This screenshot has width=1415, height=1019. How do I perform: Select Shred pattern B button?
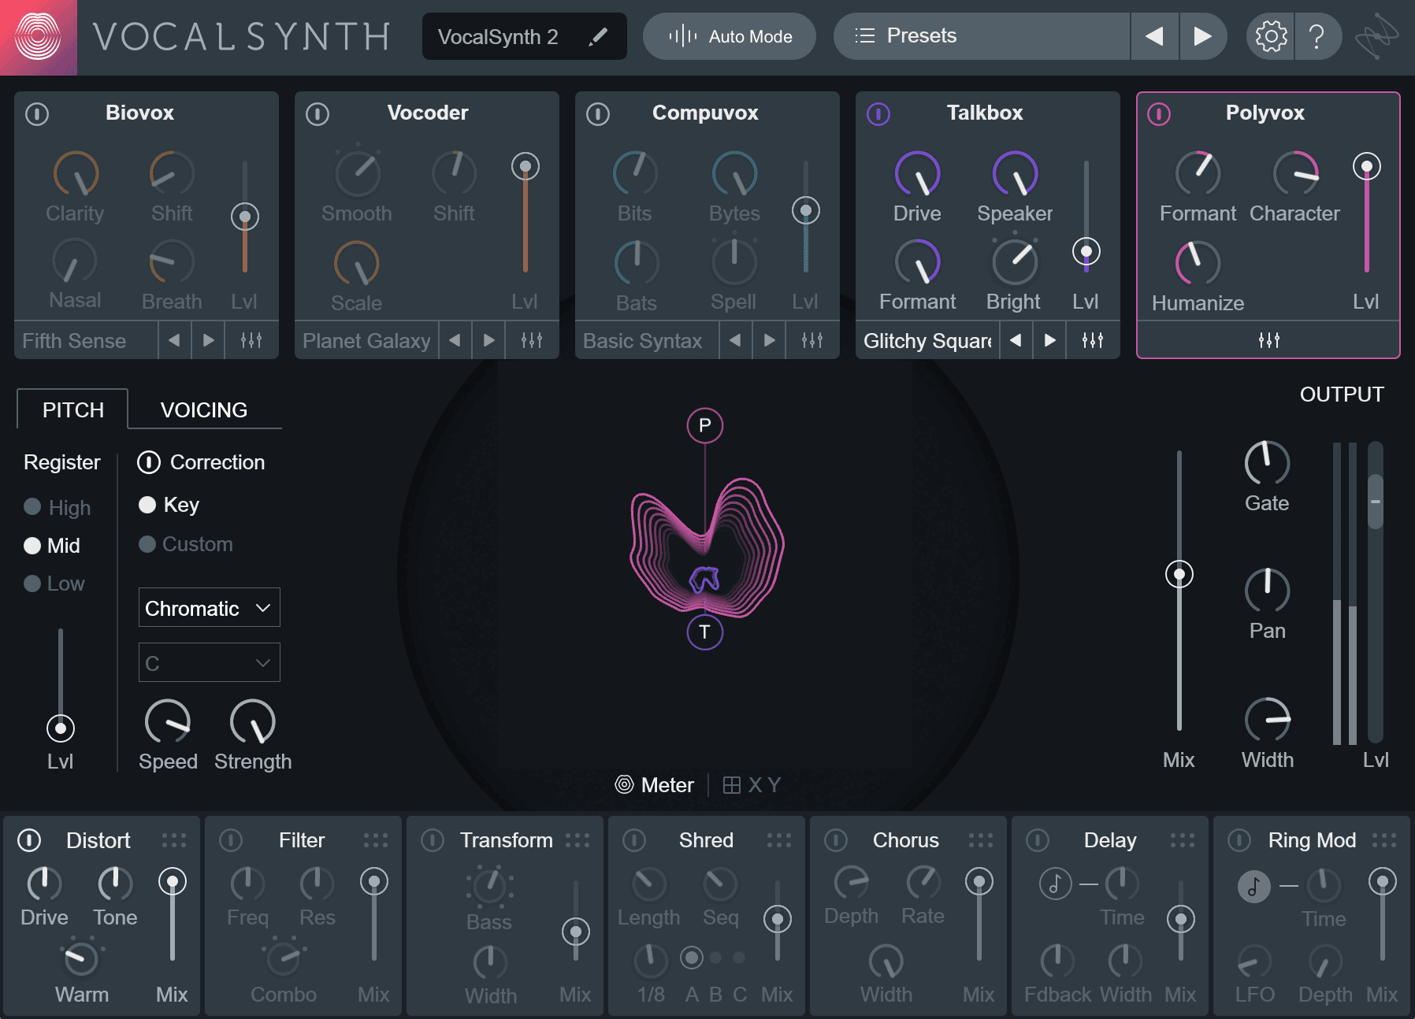click(x=715, y=958)
